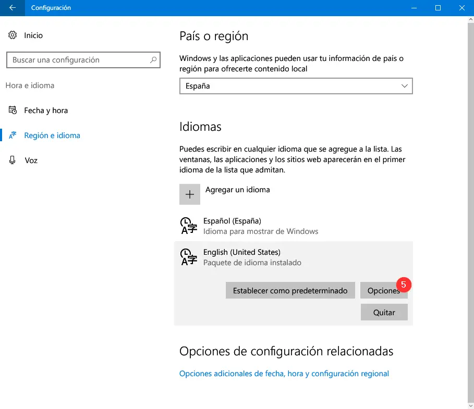Focus the Buscar una configuración field
474x409 pixels.
83,60
